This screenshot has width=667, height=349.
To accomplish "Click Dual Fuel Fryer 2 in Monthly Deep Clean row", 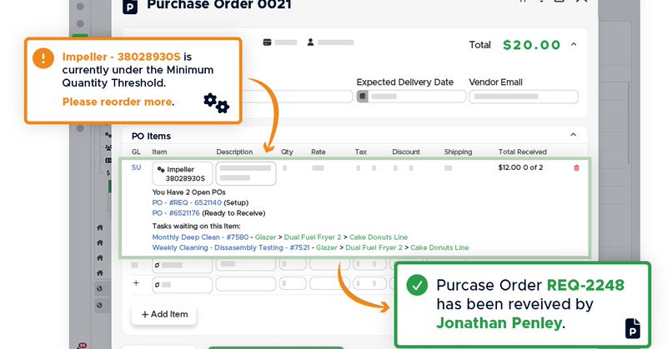I will coord(313,237).
